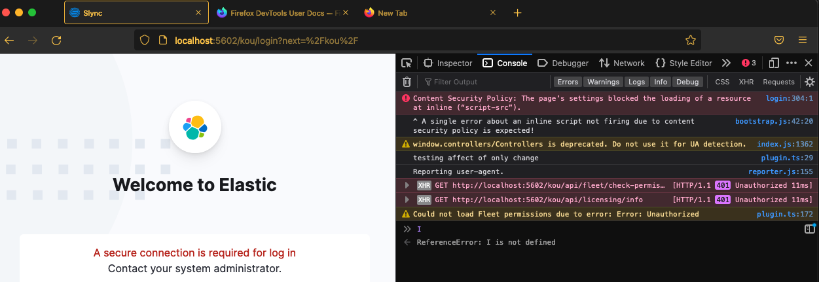Screen dimensions: 819x282
Task: Click 'ReferenceError: I is not defined' output
Action: [x=486, y=242]
